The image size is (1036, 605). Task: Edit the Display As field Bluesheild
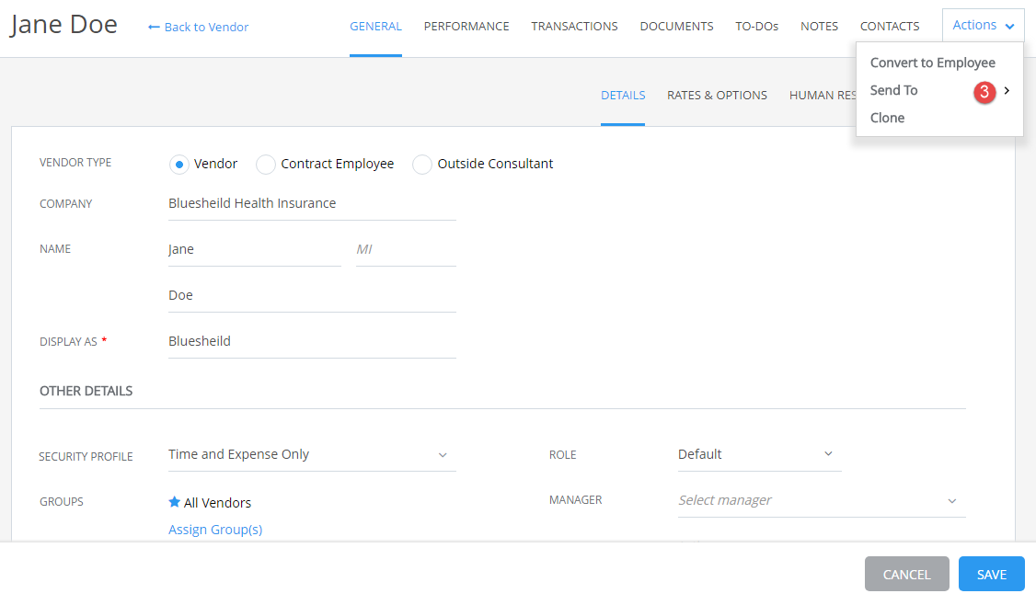click(x=312, y=341)
